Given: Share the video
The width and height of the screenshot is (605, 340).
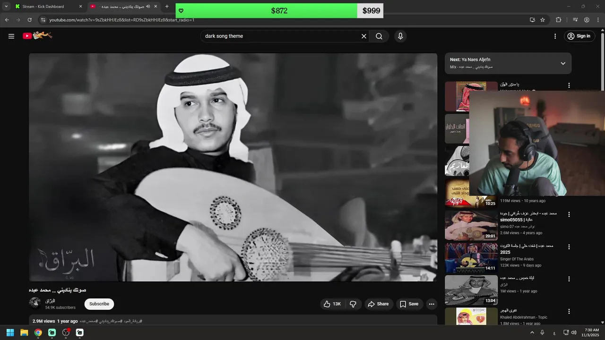Looking at the screenshot, I should 378,304.
